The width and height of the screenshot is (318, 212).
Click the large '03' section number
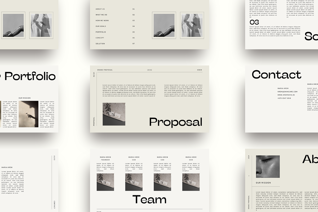tap(254, 22)
